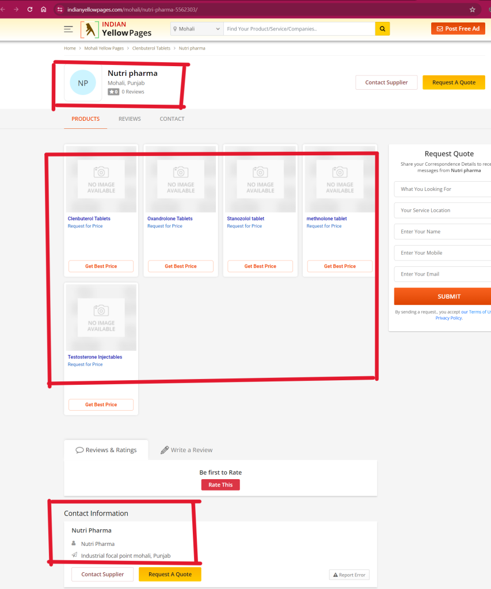Open the hamburger menu icon
This screenshot has height=589, width=491.
(x=68, y=29)
